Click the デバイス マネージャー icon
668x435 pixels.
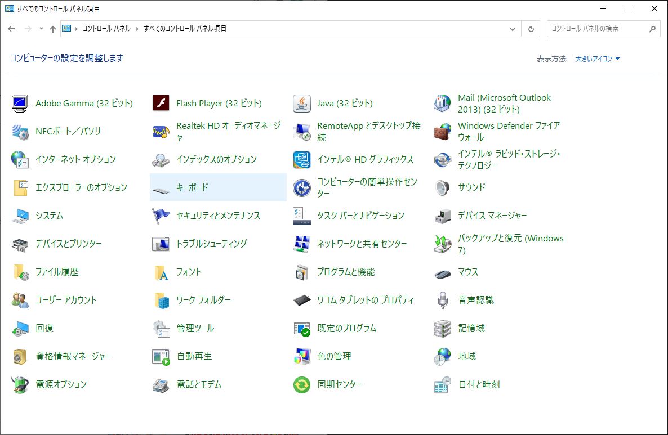point(442,216)
